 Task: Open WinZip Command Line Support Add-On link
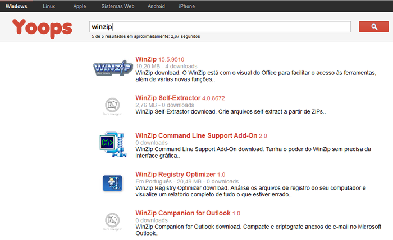coord(201,135)
